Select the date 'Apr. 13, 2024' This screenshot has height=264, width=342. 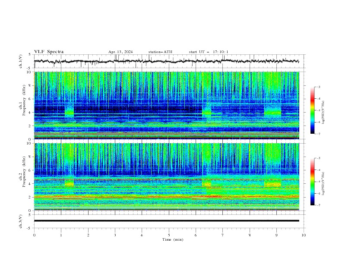[x=120, y=52]
